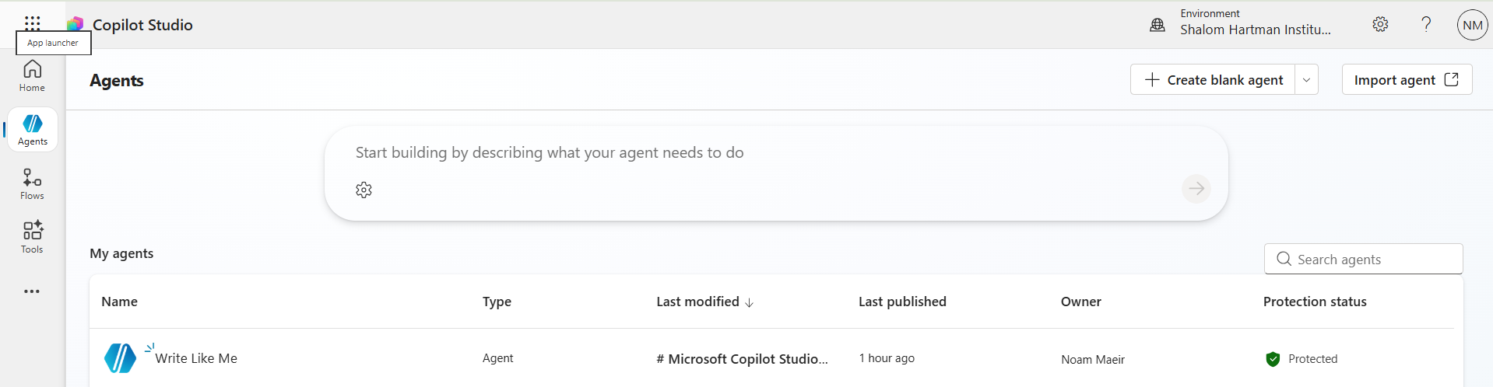Open the App launcher grid icon
Viewport: 1493px width, 387px height.
pos(32,22)
